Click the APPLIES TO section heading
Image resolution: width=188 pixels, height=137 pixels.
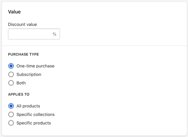pos(19,94)
